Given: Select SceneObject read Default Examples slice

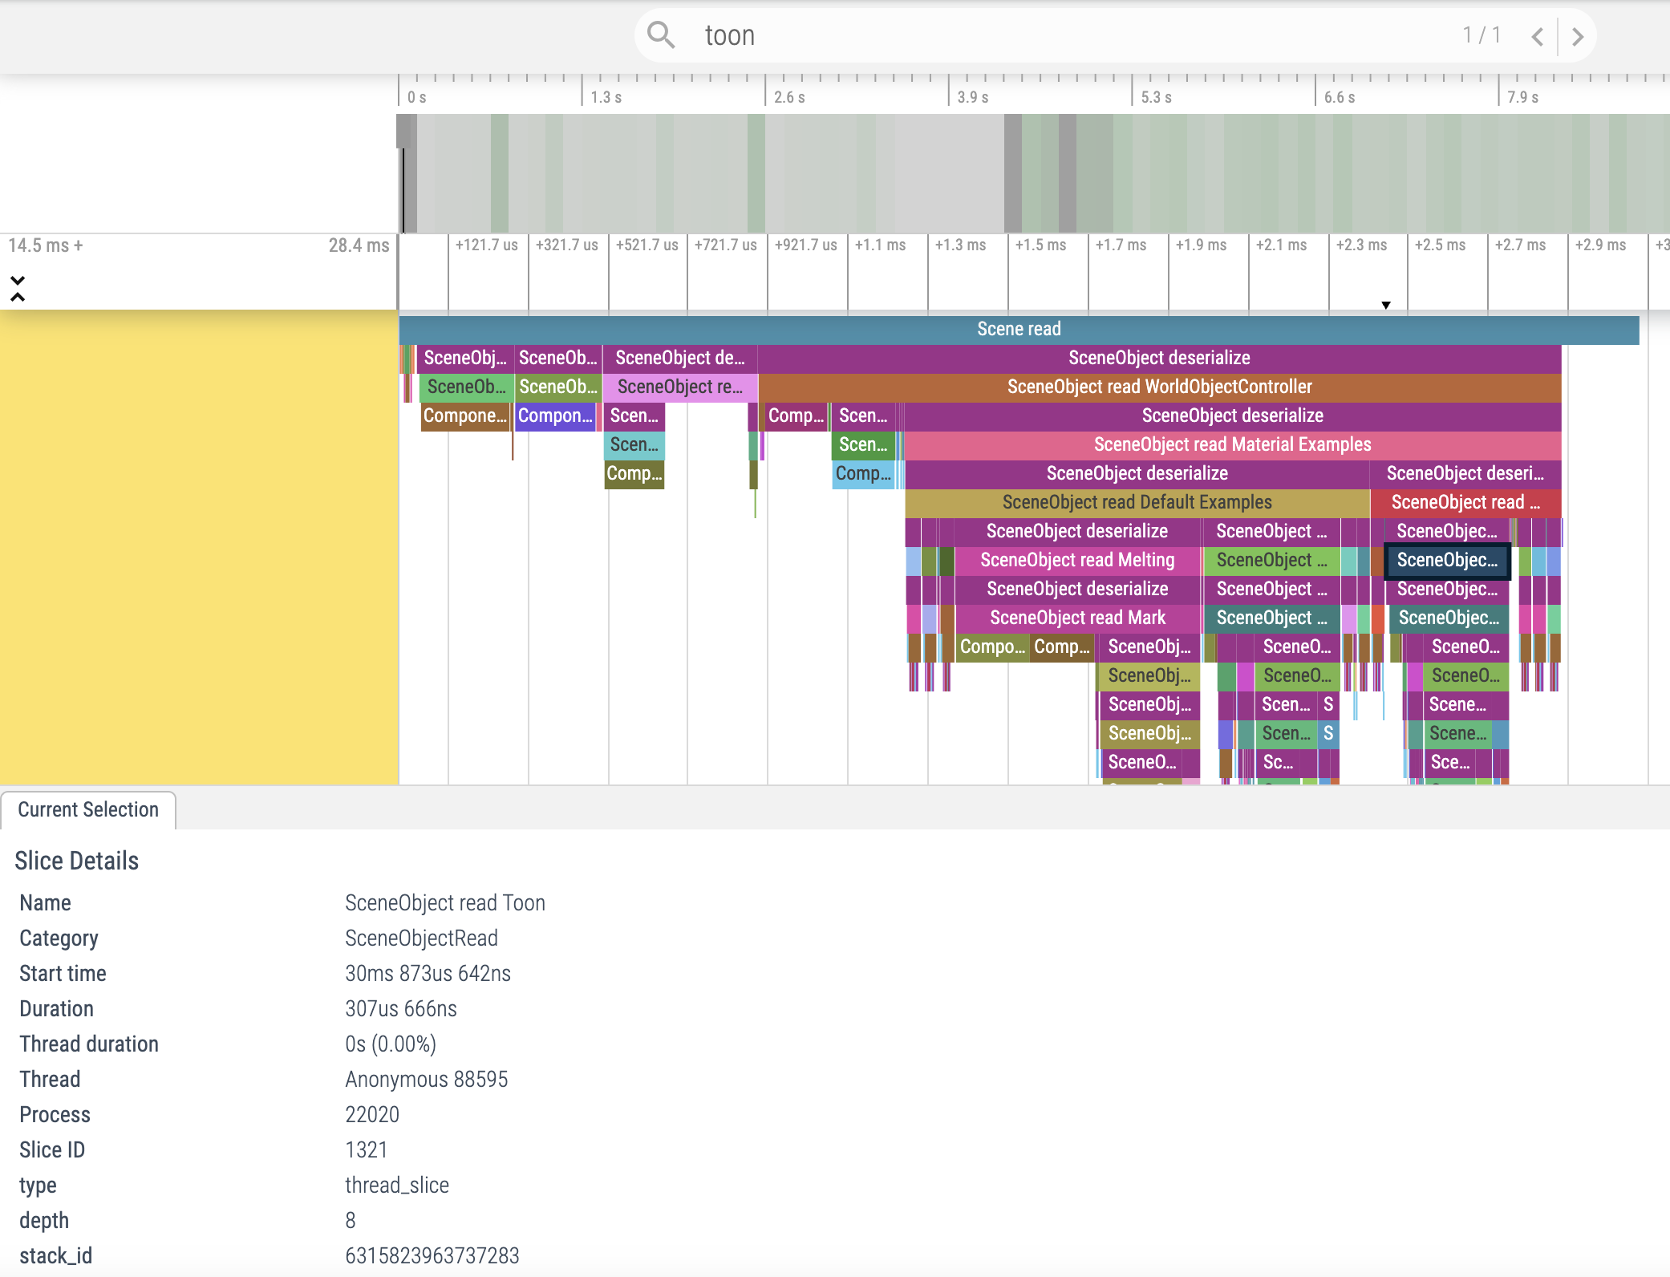Looking at the screenshot, I should 1137,502.
